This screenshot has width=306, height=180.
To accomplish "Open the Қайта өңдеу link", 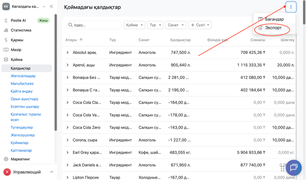I will [x=21, y=91].
